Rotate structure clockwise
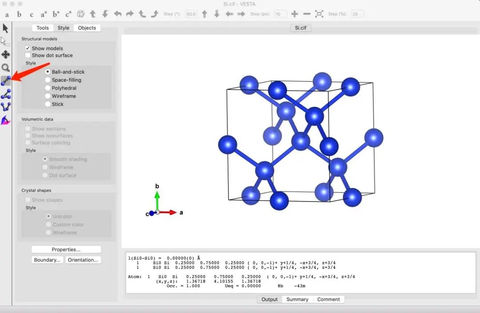 pyautogui.click(x=155, y=14)
